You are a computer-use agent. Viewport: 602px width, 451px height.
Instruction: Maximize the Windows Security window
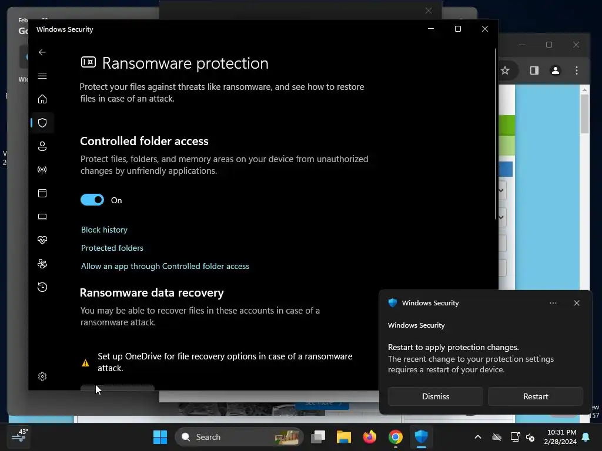[x=457, y=29]
